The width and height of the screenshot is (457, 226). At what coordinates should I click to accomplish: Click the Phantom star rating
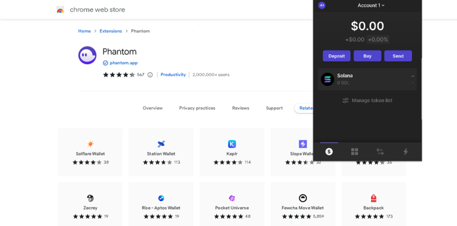click(119, 74)
